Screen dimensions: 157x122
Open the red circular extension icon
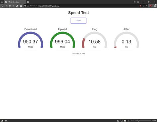(x=151, y=6)
